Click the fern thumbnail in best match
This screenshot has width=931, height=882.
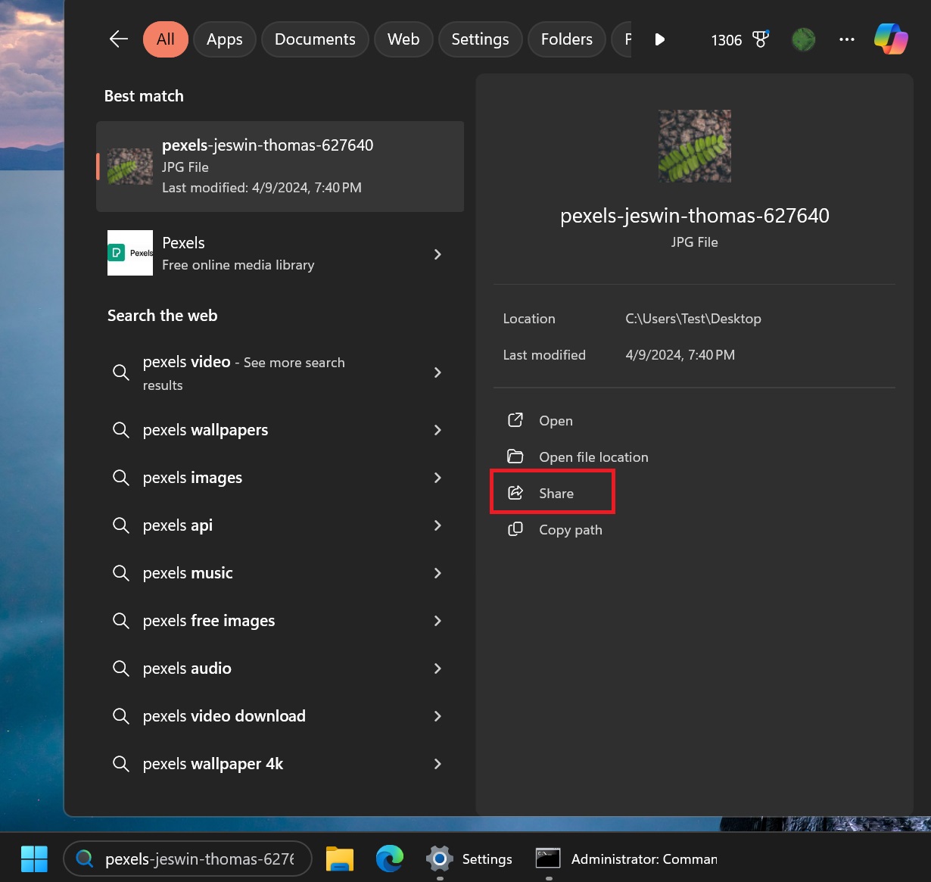pos(130,167)
